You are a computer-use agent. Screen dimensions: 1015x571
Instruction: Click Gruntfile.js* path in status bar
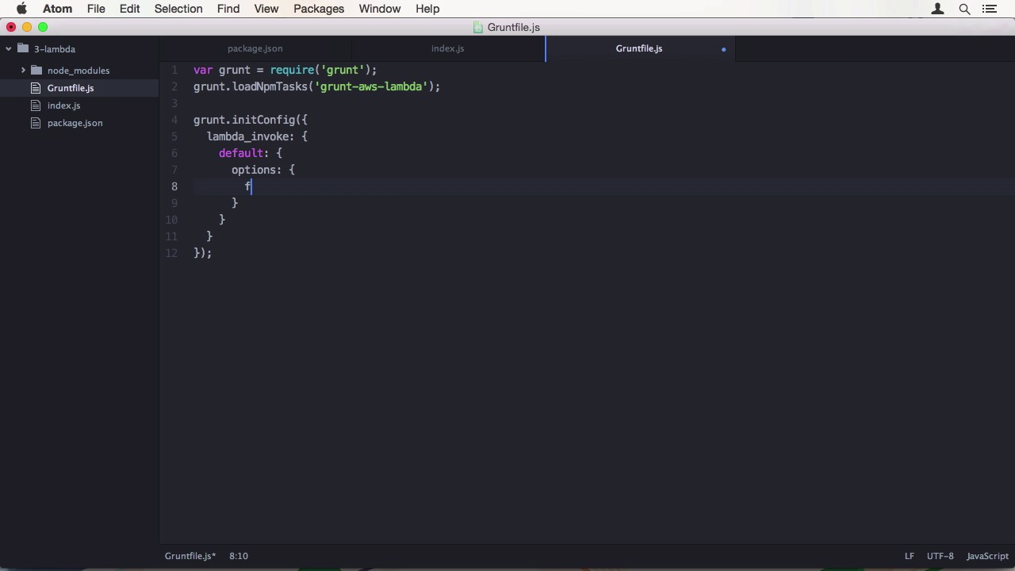[x=190, y=556]
